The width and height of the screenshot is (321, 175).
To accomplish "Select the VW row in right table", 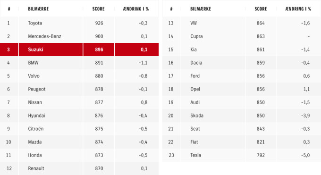I will pos(242,23).
